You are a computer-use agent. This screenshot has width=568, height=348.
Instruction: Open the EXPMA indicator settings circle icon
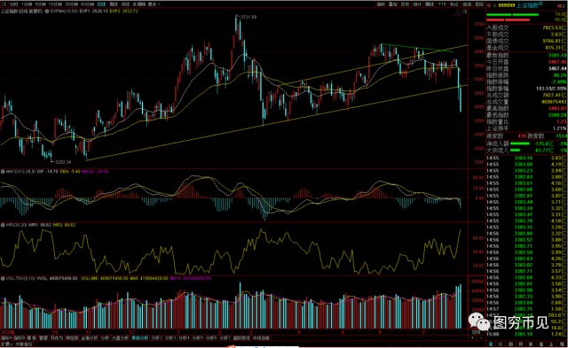pyautogui.click(x=47, y=12)
